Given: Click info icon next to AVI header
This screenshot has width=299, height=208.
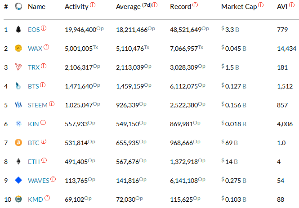Looking at the screenshot, I should [x=292, y=5].
